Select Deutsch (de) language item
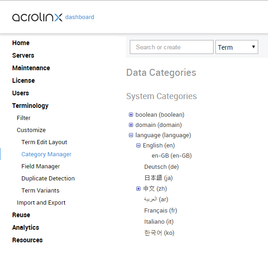The image size is (268, 253). tap(161, 167)
